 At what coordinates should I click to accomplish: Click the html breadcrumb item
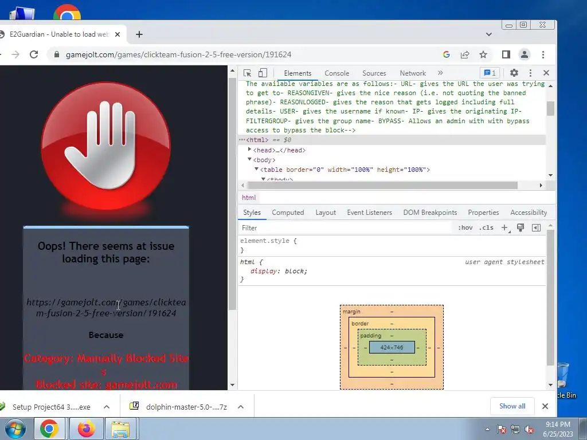click(249, 198)
